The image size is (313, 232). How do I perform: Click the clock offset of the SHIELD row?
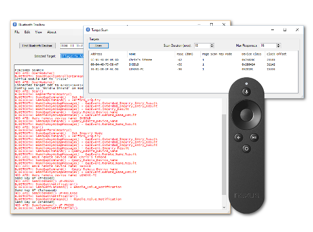[271, 64]
